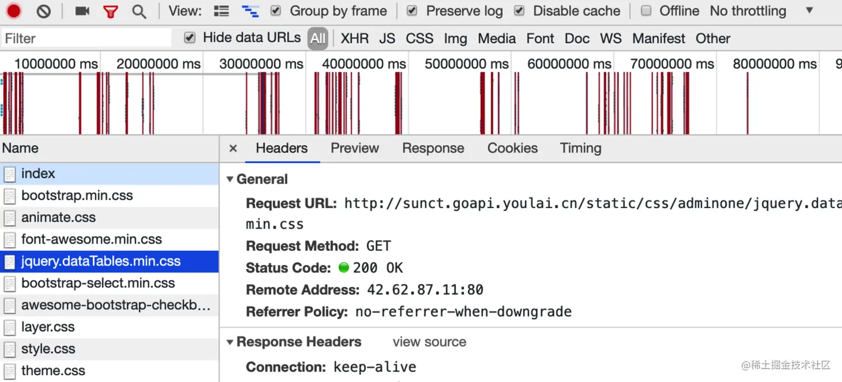
Task: Select the index request row
Action: [x=109, y=173]
